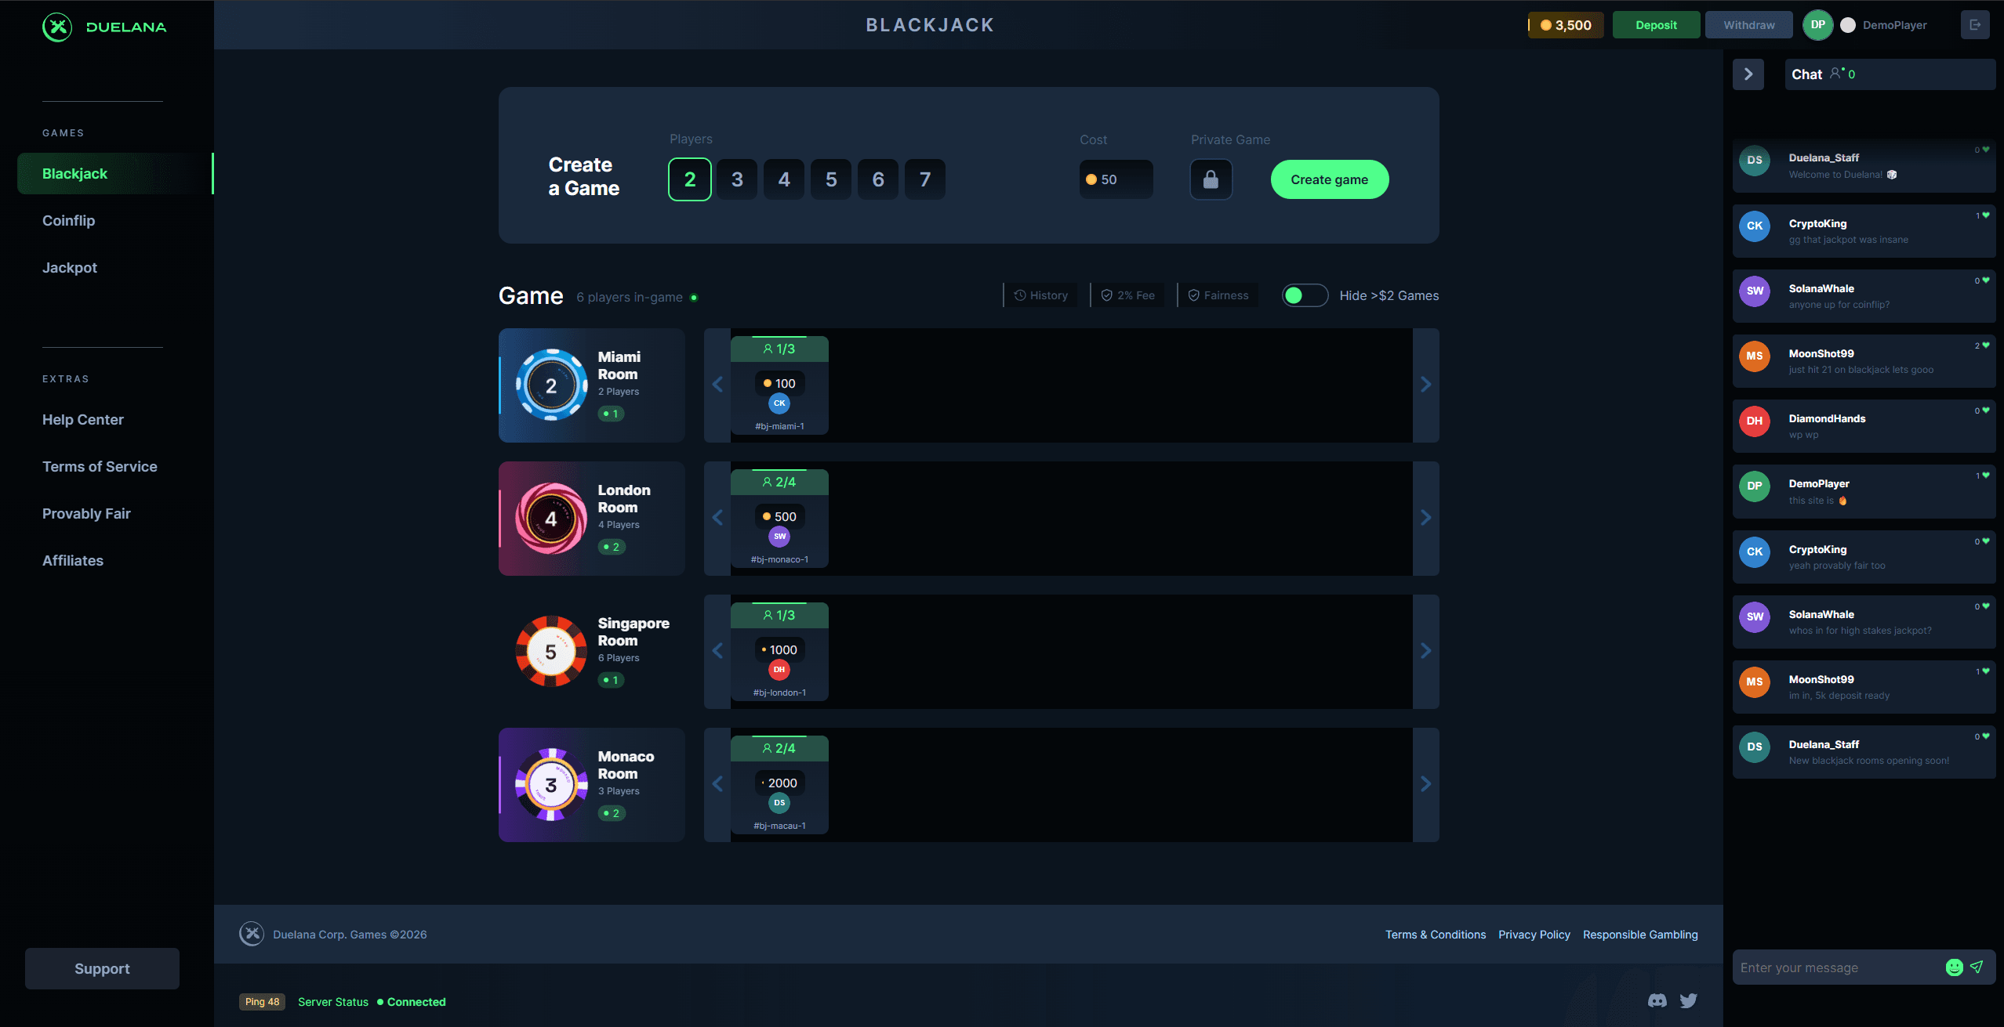Screen dimensions: 2004x1027
Task: Open Coinflip game from sidebar
Action: point(68,221)
